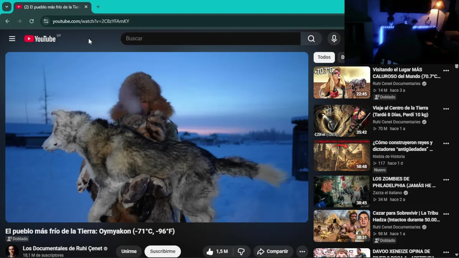Screen dimensions: 459x258
Task: Click the 'Doblado' badge under main title
Action: tap(18, 239)
